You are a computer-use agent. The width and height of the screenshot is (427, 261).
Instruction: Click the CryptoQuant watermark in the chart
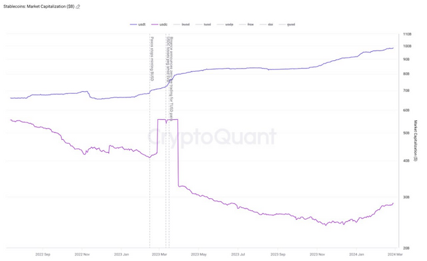[212, 137]
